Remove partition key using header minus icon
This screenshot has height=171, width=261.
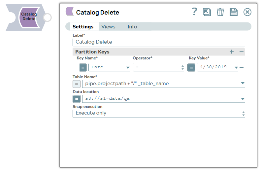[242, 52]
